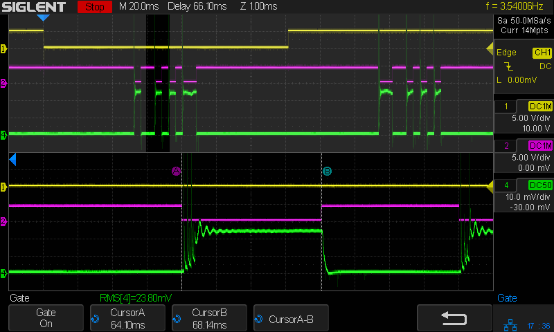Click the back arrow return softkey
The height and width of the screenshot is (332, 554).
454,317
